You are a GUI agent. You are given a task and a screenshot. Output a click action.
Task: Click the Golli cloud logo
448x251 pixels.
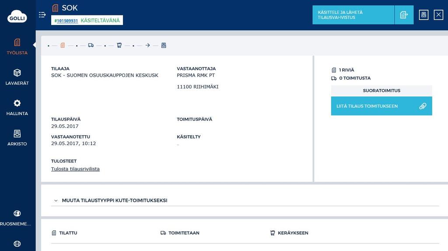pyautogui.click(x=17, y=17)
